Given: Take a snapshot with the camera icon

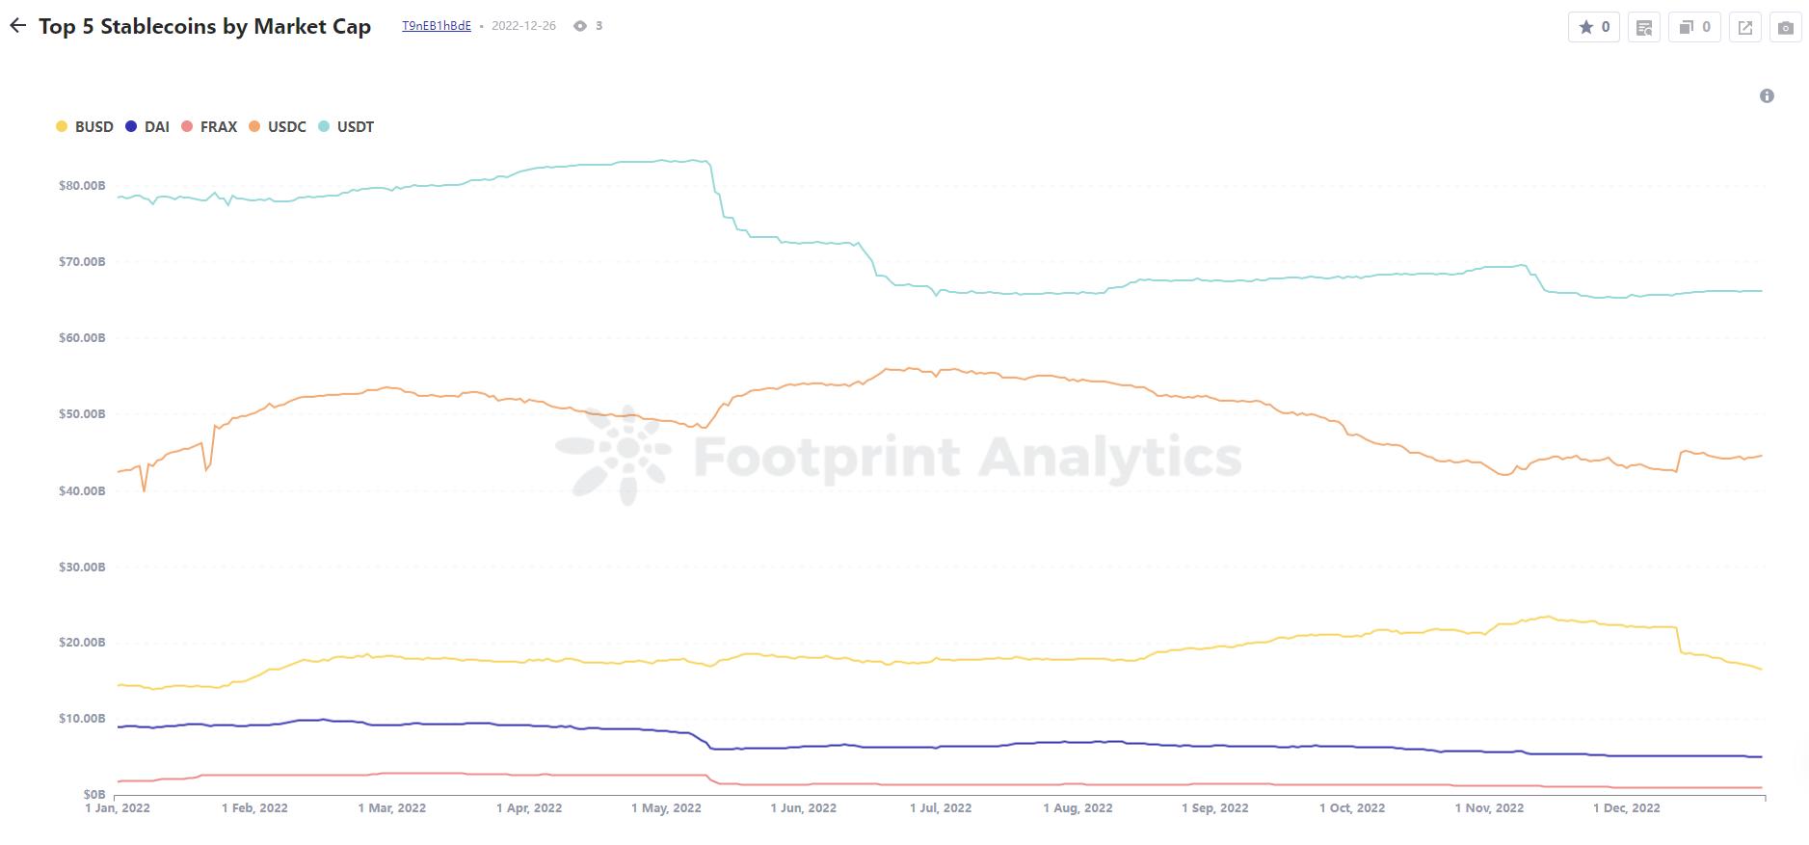Looking at the screenshot, I should (1785, 27).
